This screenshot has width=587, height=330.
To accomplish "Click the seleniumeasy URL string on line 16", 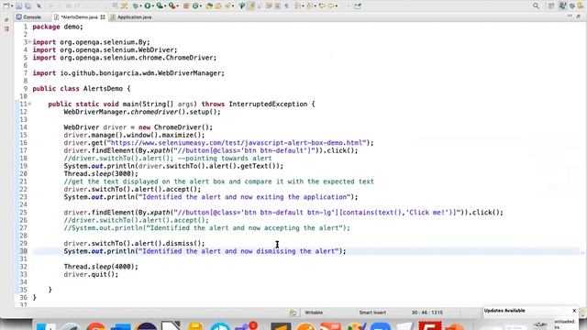I will [237, 143].
